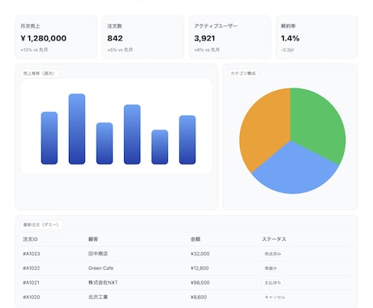Click the 金額 column header
Screen dimensions: 373x308
click(x=195, y=239)
